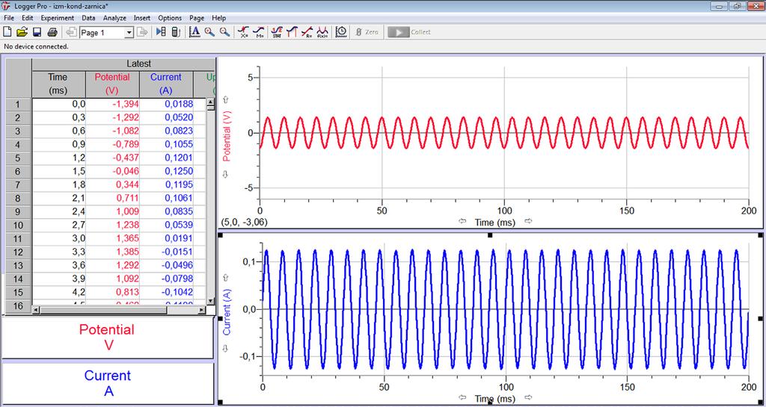Create a new file with toolbar icon
The image size is (766, 407).
tap(7, 32)
